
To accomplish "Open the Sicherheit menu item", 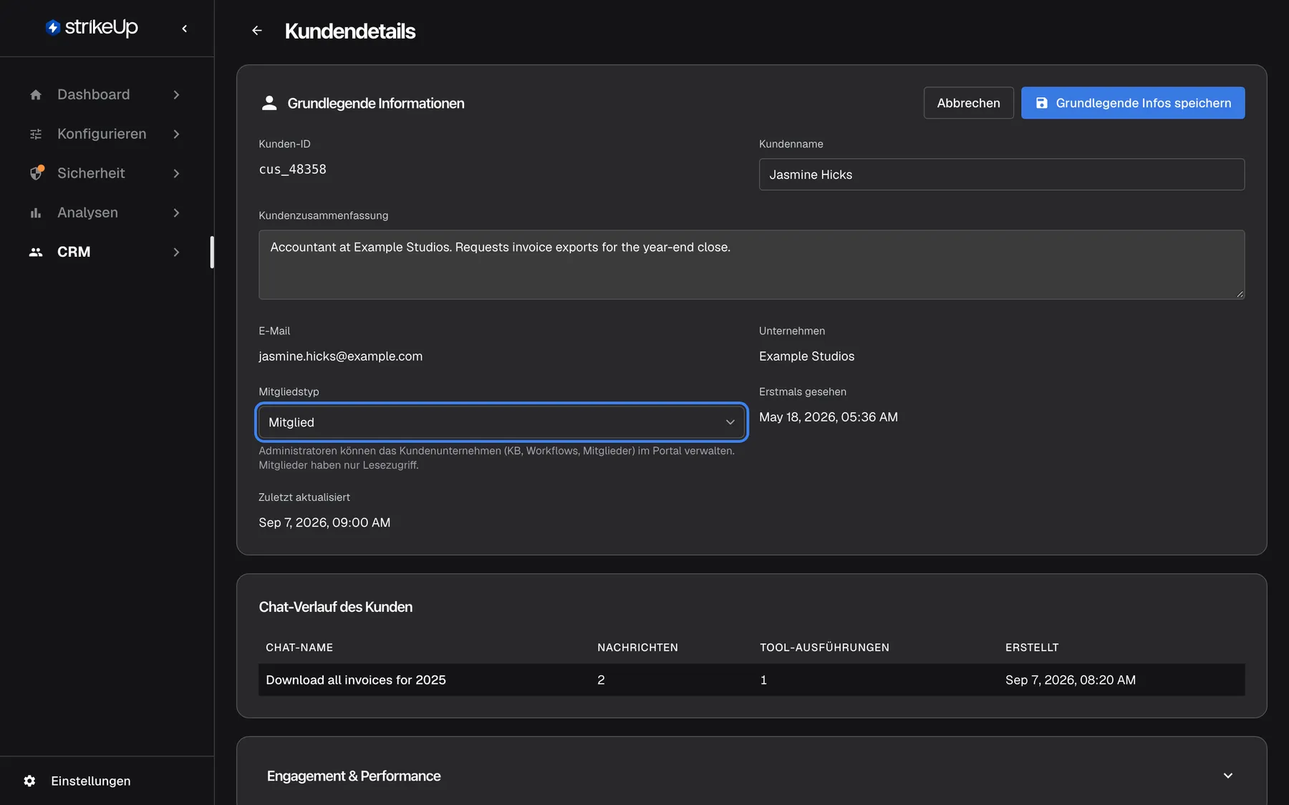I will tap(105, 173).
